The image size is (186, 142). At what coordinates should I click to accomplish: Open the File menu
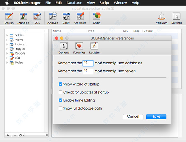click(x=48, y=3)
